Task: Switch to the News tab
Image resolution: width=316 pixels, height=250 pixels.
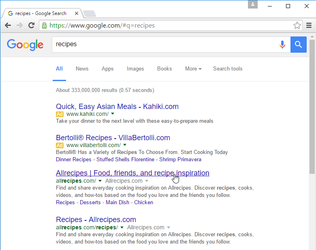Action: [82, 69]
